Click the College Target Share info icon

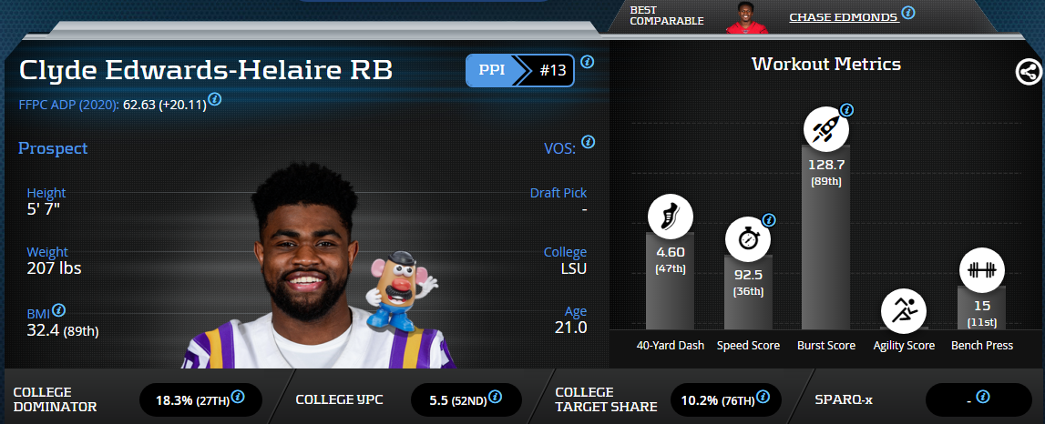click(x=763, y=398)
